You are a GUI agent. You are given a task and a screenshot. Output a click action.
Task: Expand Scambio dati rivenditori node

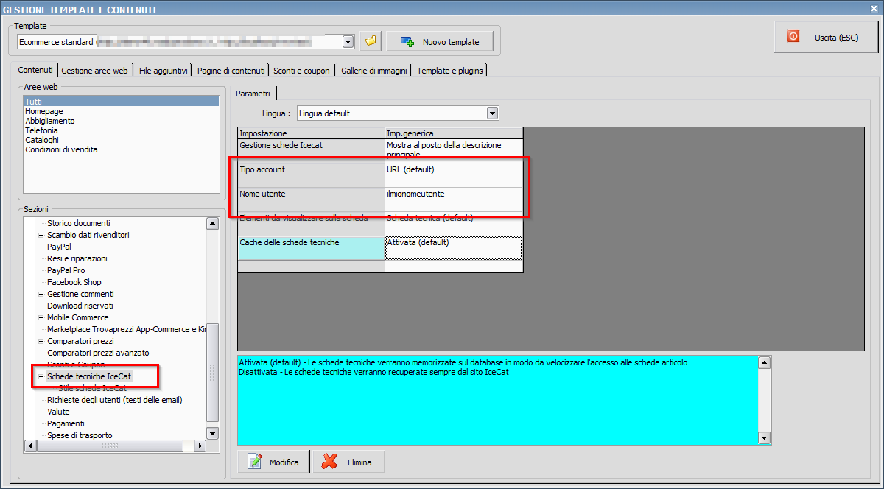pyautogui.click(x=41, y=235)
